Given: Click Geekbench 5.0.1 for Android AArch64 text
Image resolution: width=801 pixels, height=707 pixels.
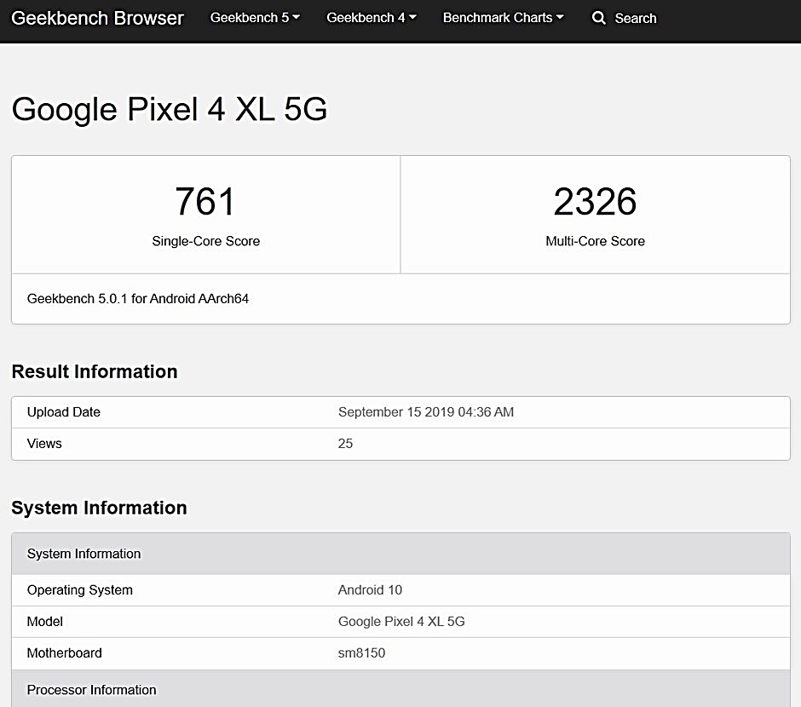Looking at the screenshot, I should pos(138,299).
